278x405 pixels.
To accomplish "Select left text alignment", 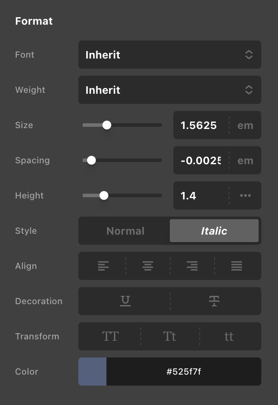I will coord(104,266).
